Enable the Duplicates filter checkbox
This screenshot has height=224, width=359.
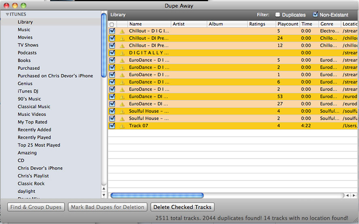tap(277, 15)
